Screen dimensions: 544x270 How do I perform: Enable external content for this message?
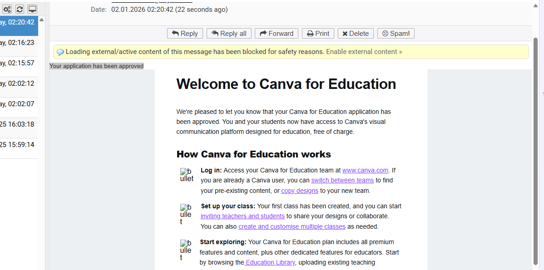[x=364, y=52]
